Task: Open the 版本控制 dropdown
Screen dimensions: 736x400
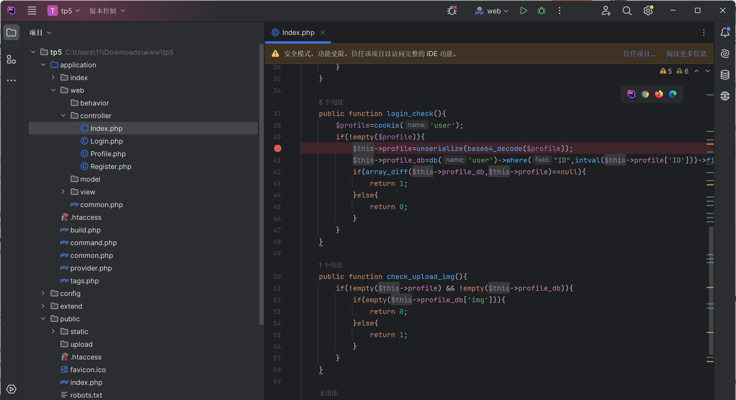Action: tap(107, 11)
